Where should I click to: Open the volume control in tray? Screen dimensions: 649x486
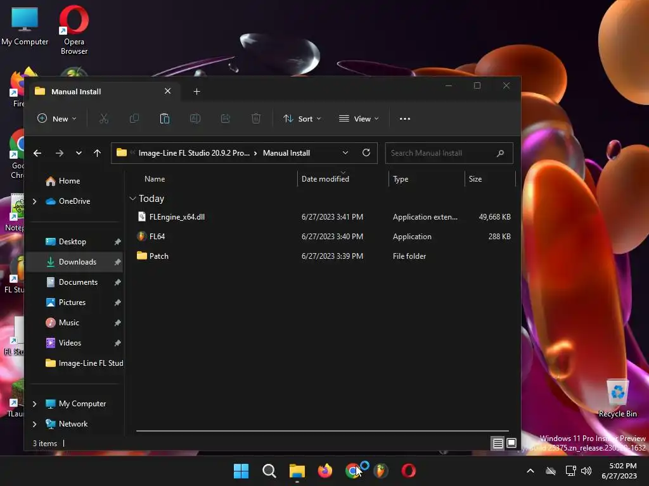(586, 471)
